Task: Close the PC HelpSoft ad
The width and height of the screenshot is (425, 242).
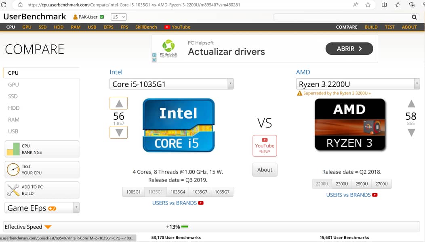Action: [154, 60]
